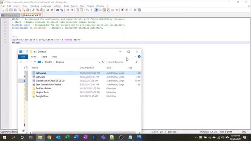Image resolution: width=251 pixels, height=141 pixels.
Task: Save the current file with the Save icon
Action: 11,10
